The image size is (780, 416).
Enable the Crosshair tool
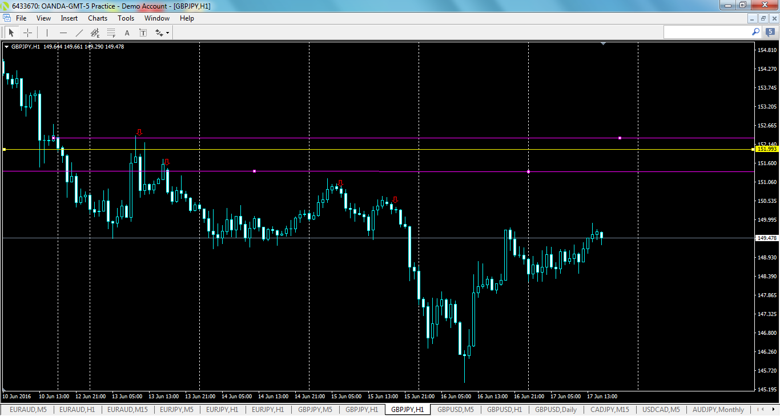point(27,32)
